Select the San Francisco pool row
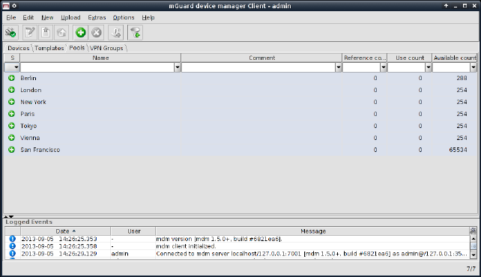 point(240,150)
